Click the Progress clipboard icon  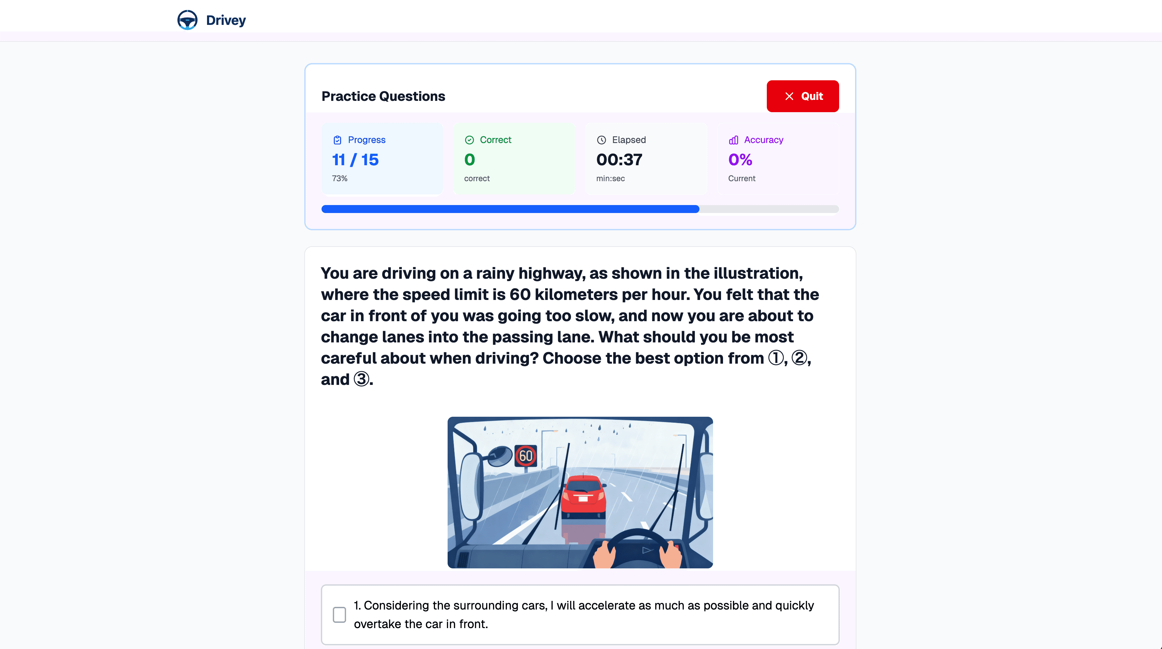click(337, 140)
